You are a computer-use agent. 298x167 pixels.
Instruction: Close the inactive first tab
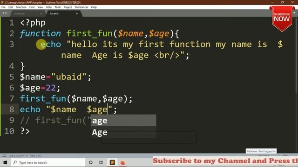(41, 13)
